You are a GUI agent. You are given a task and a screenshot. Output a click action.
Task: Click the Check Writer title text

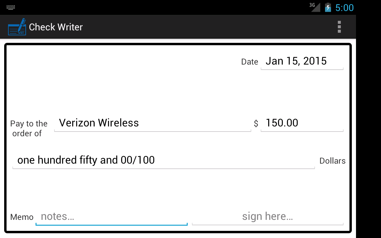pyautogui.click(x=56, y=27)
